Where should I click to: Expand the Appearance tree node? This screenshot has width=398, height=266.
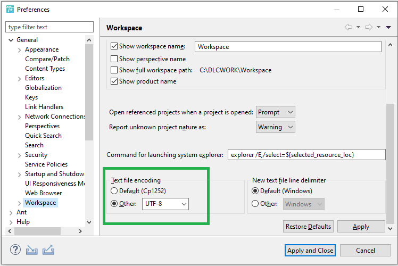20,49
